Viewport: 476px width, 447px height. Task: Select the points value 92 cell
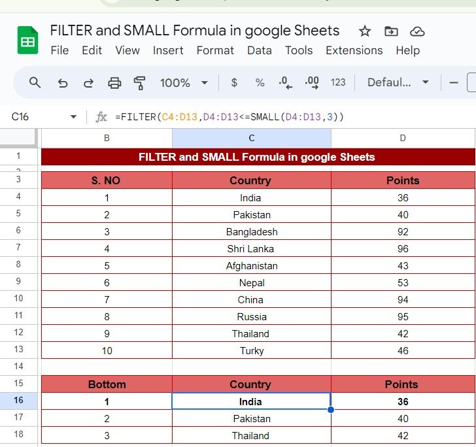(x=403, y=231)
